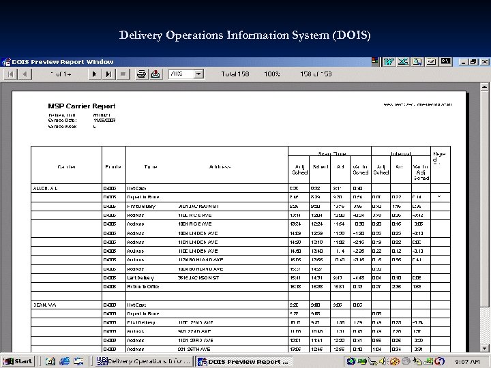The width and height of the screenshot is (491, 368).
Task: Click the volume speaker tray icon
Action: 383,361
